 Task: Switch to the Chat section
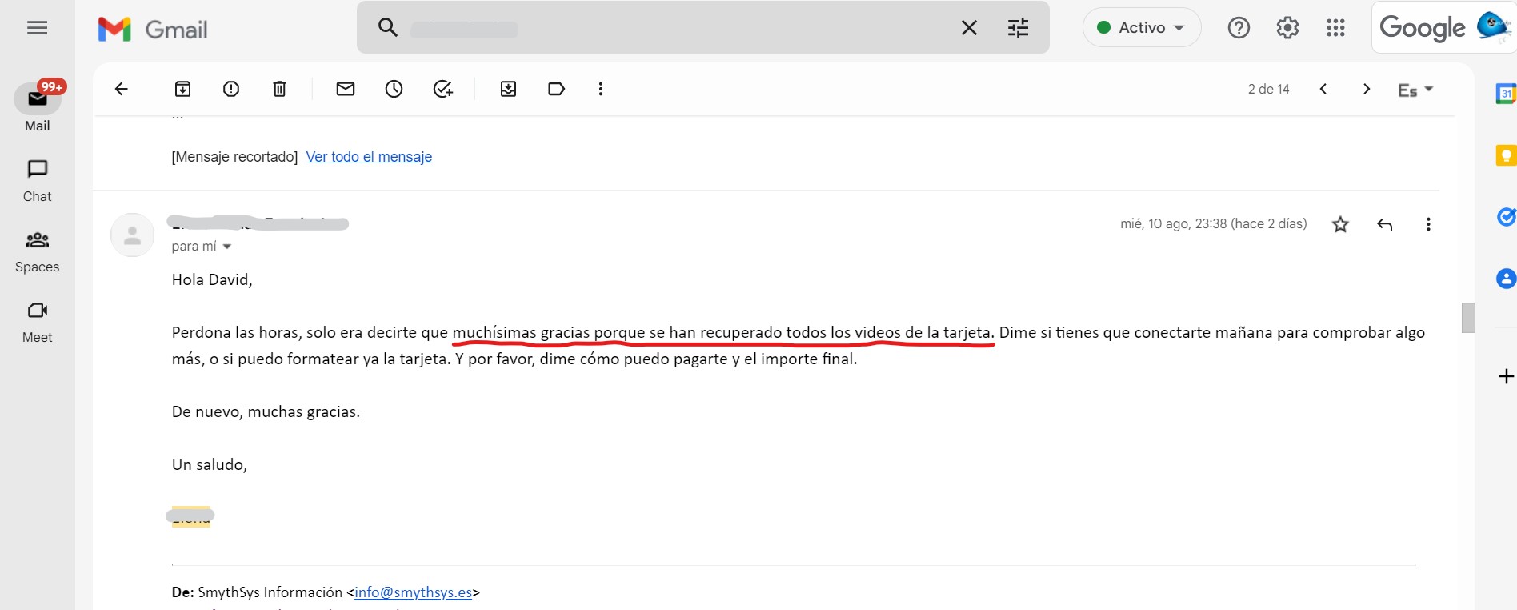click(x=37, y=180)
